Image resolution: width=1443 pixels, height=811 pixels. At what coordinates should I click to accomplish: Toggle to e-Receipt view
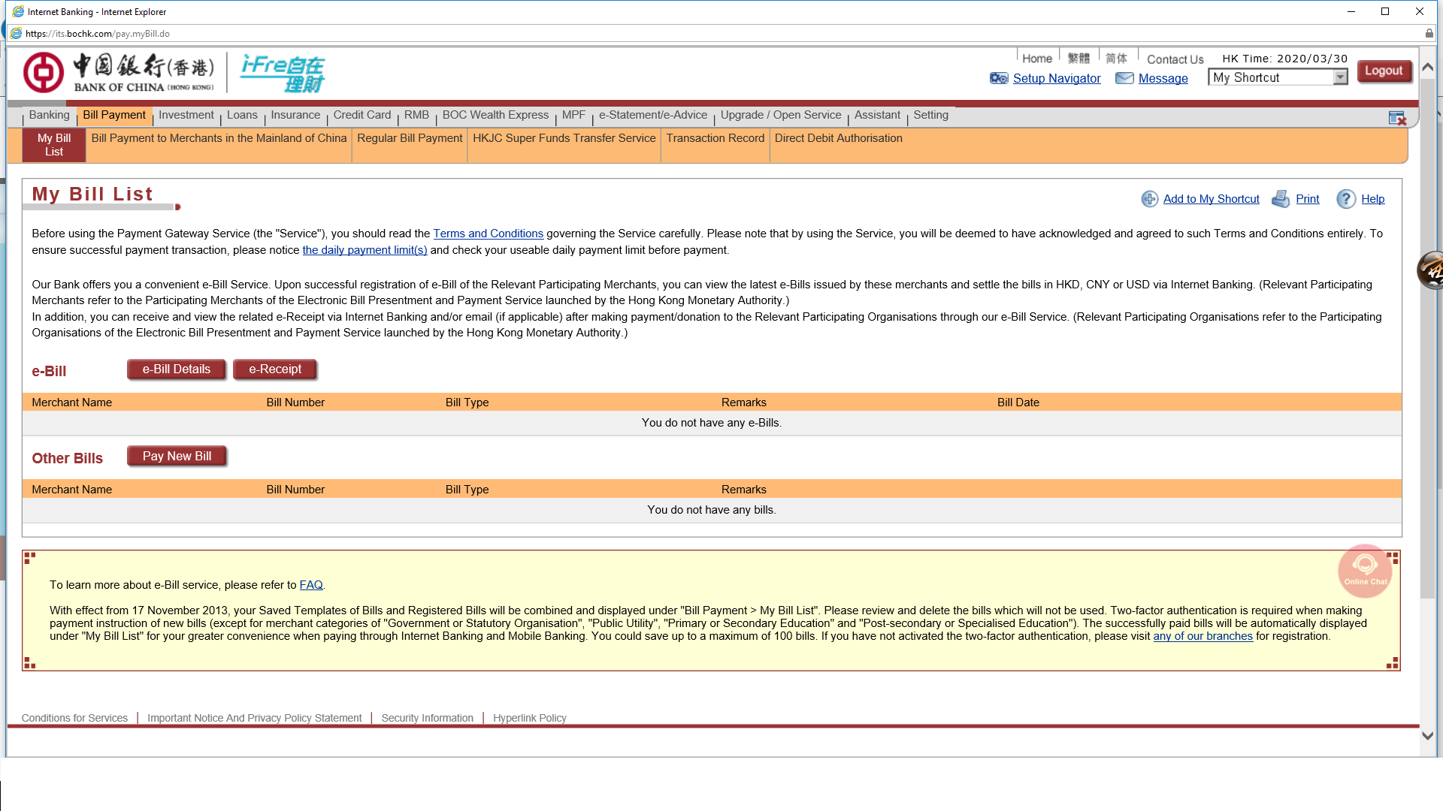pos(276,369)
